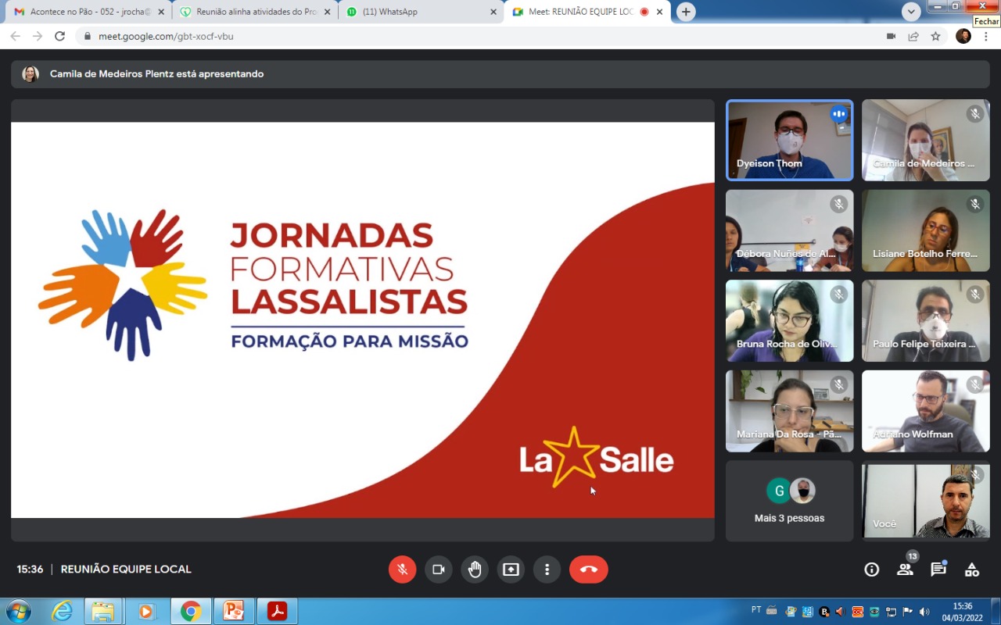Image resolution: width=1001 pixels, height=625 pixels.
Task: Open PT language selector in tray
Action: point(755,609)
